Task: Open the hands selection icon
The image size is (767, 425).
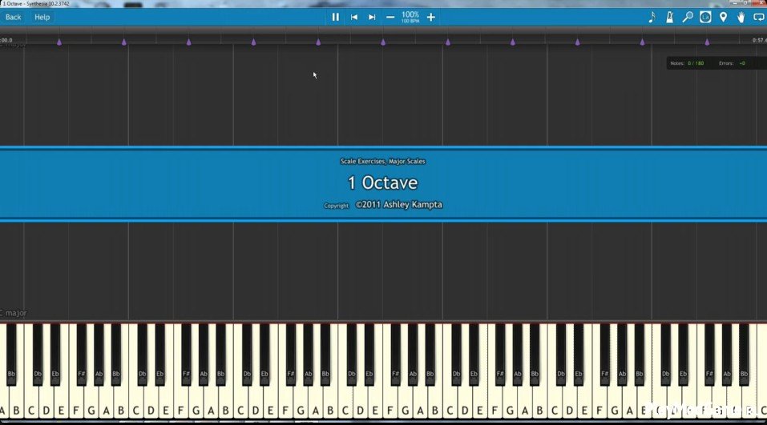Action: tap(741, 17)
